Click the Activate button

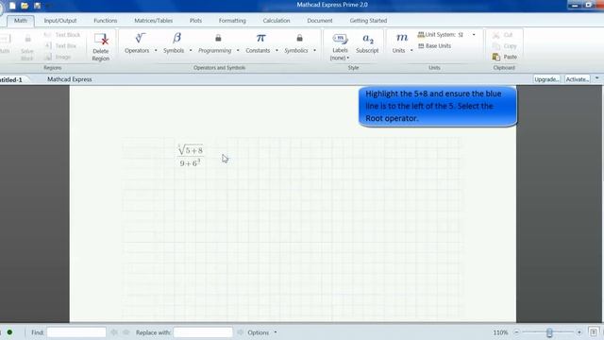[577, 79]
